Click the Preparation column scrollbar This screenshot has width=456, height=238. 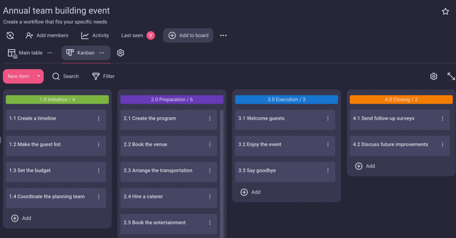pos(222,169)
